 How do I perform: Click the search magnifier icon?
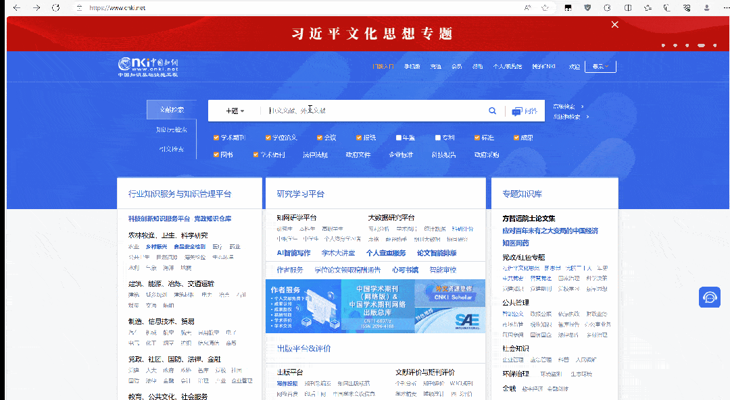pyautogui.click(x=492, y=111)
